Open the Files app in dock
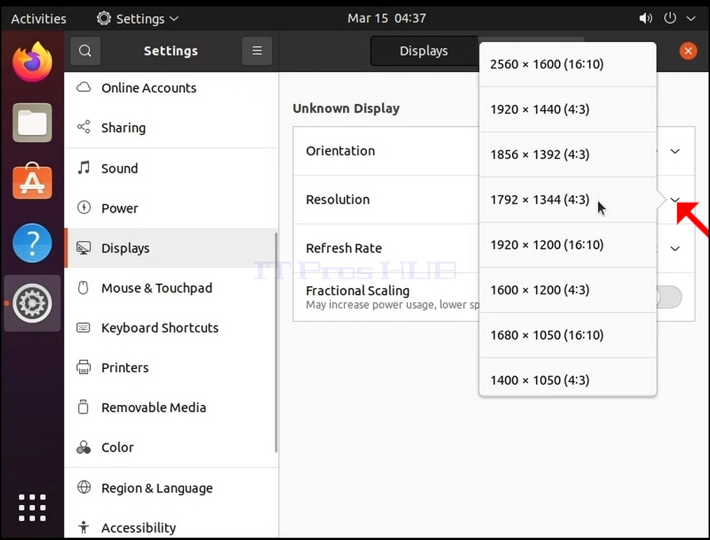 click(x=32, y=122)
